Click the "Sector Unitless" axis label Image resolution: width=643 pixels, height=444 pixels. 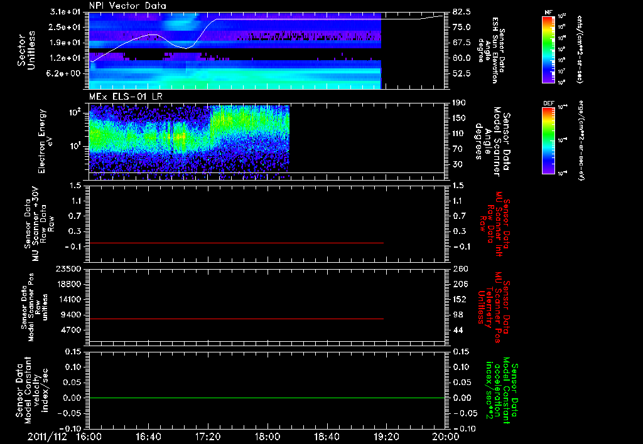coord(26,50)
